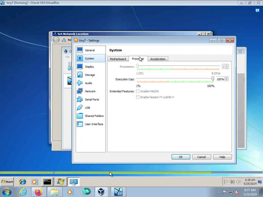Screen dimensions: 263x197
Task: Open media player on host taskbar
Action: click(x=70, y=192)
